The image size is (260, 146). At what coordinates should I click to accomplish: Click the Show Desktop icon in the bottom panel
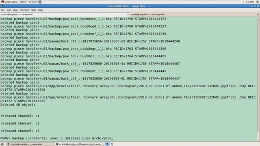(2, 144)
